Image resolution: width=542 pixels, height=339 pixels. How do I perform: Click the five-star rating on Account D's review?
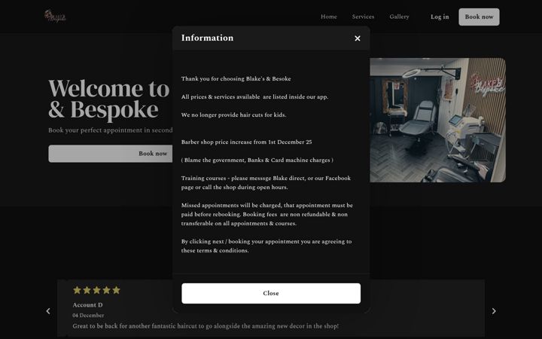96,290
